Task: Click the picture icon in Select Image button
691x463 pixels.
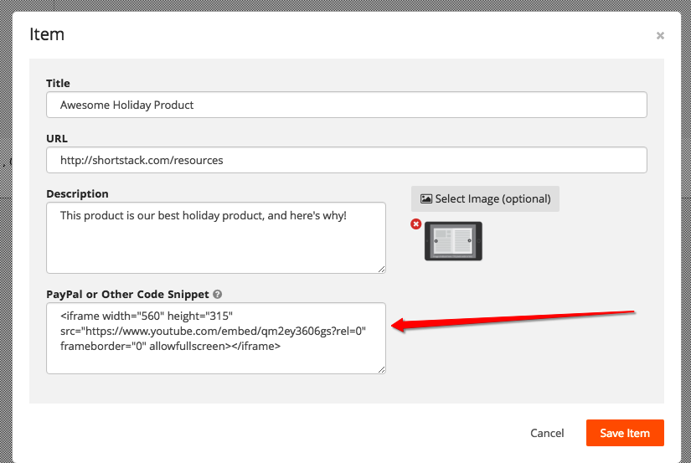Action: tap(426, 199)
